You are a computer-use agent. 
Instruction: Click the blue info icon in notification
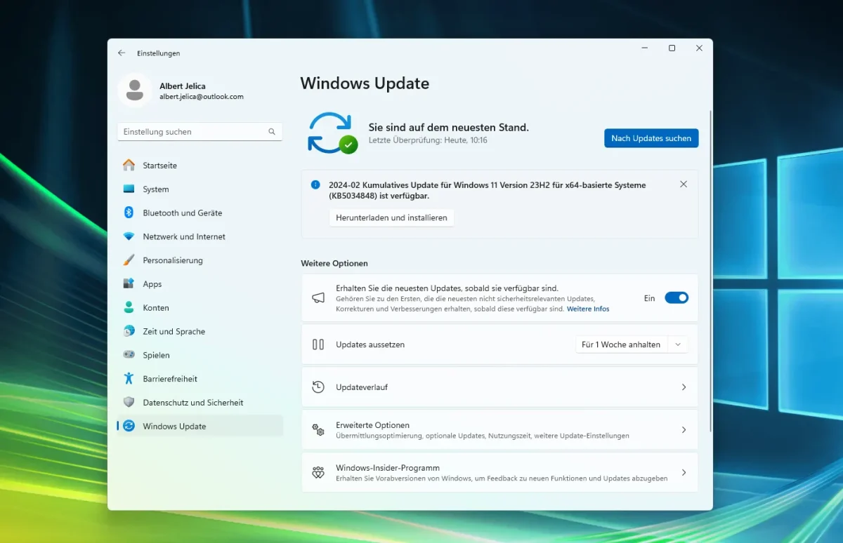click(x=315, y=185)
